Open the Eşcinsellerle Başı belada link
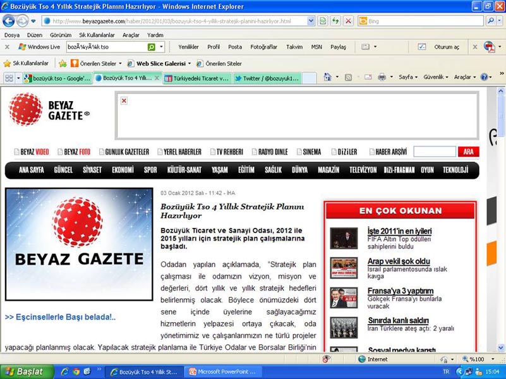Image resolution: width=506 pixels, height=379 pixels. (60, 317)
